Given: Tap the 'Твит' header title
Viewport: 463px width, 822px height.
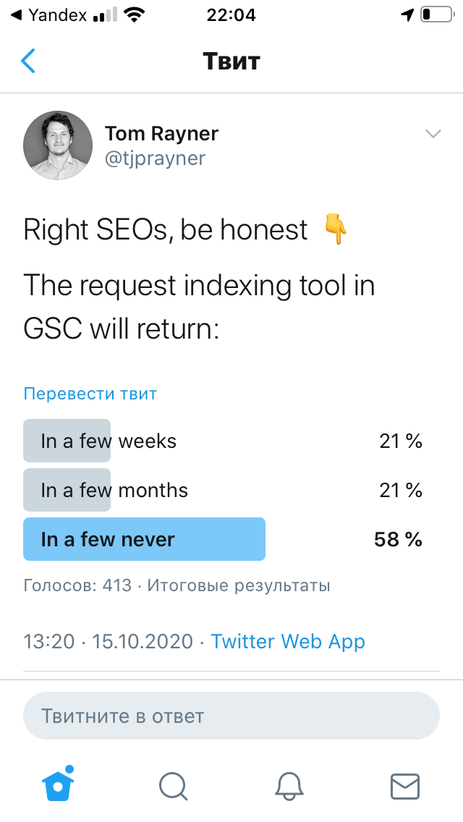Looking at the screenshot, I should (x=231, y=61).
